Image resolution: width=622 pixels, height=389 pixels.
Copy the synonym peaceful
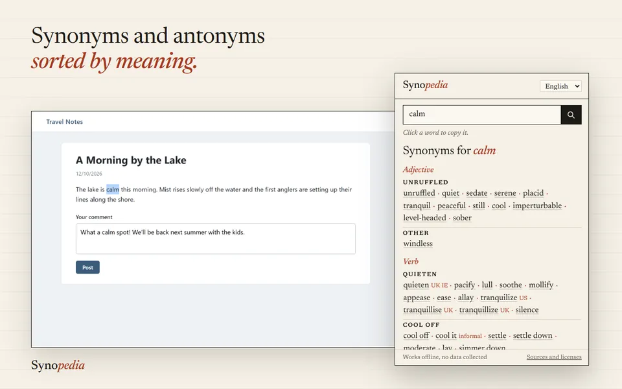click(452, 206)
